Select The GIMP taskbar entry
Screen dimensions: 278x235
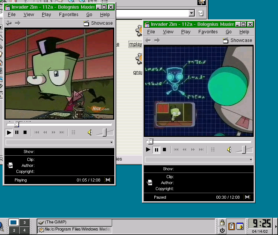pos(74,222)
